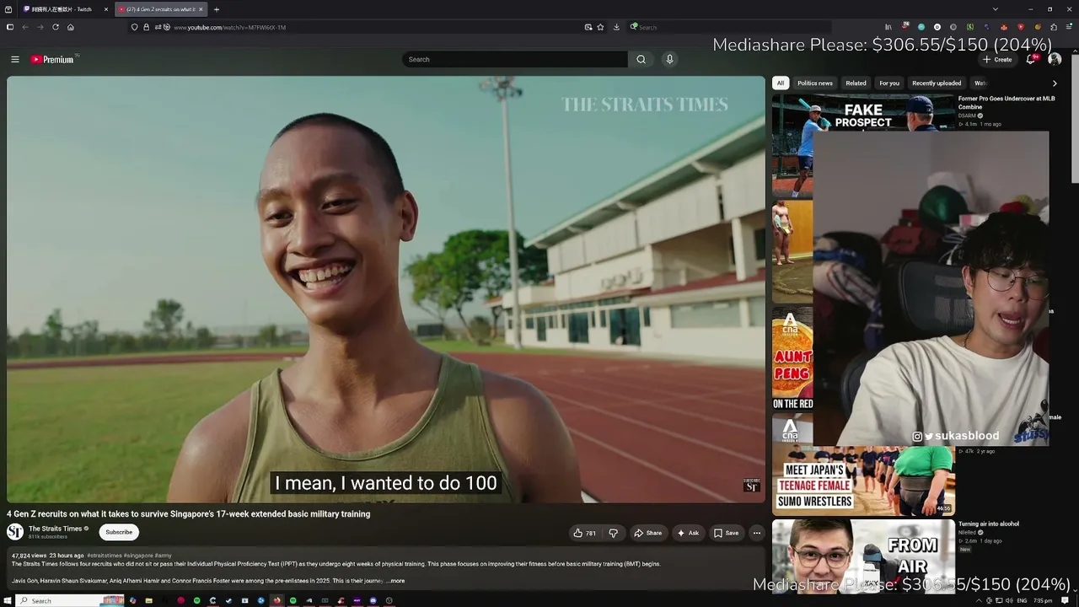Like the video with thumbs up
This screenshot has height=607, width=1079.
(x=584, y=533)
